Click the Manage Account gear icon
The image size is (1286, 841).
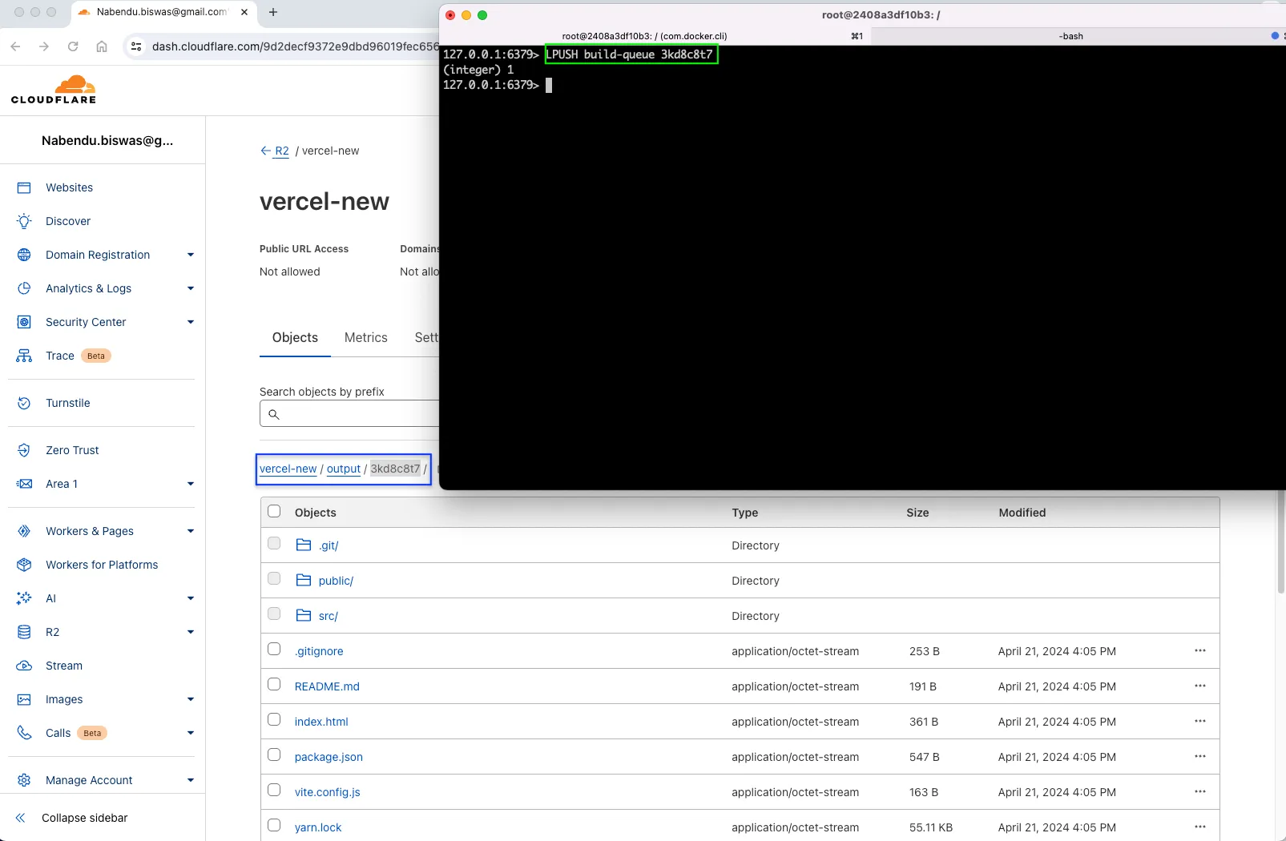(x=24, y=780)
